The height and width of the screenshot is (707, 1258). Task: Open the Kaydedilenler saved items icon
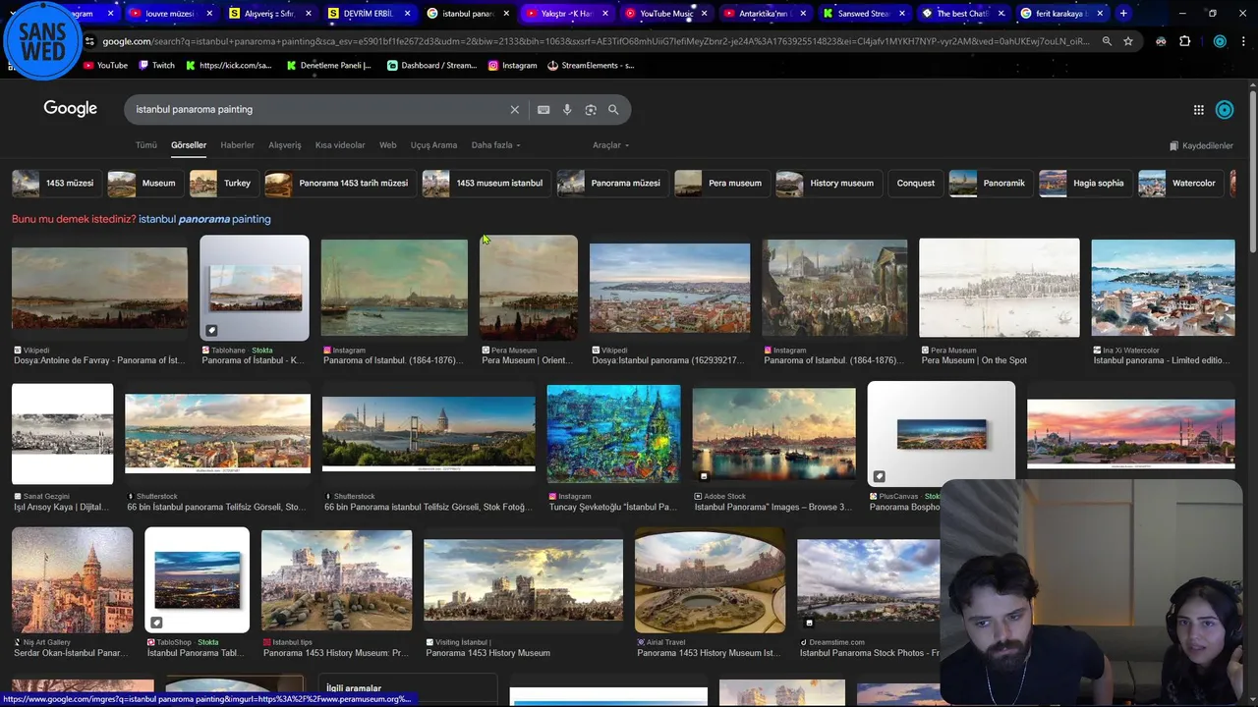(x=1201, y=145)
